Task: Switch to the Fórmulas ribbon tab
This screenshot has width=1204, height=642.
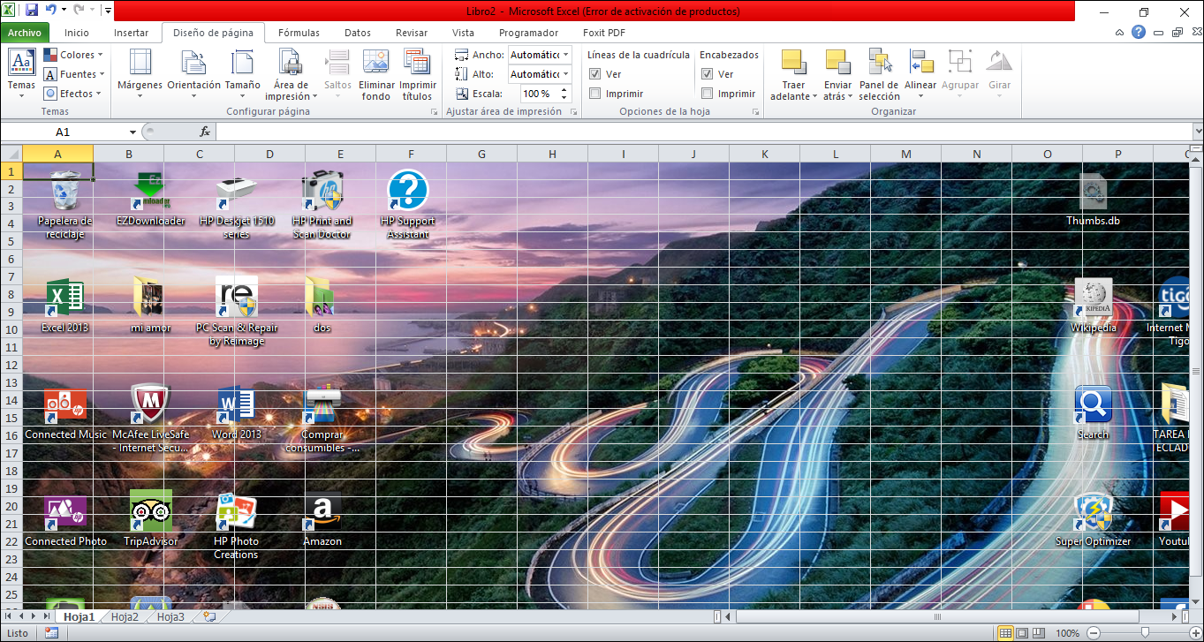Action: click(299, 33)
